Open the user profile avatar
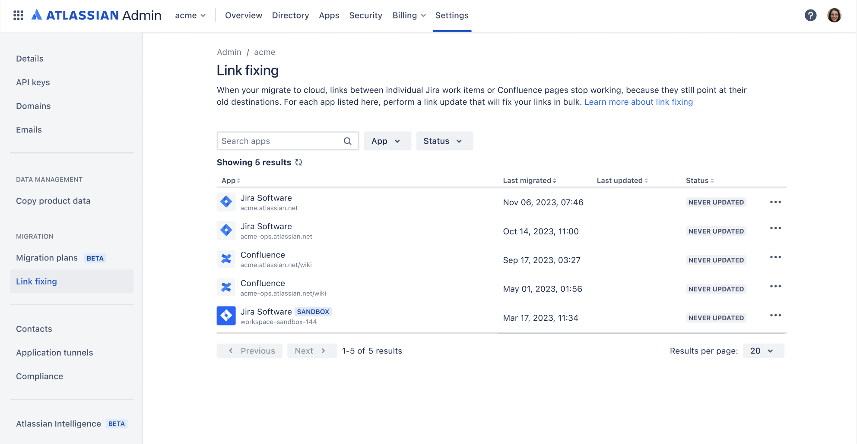 834,16
